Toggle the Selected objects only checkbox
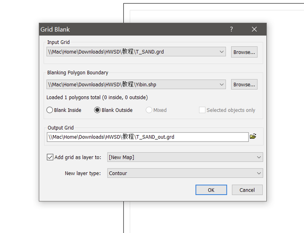The image size is (304, 233). pos(202,110)
